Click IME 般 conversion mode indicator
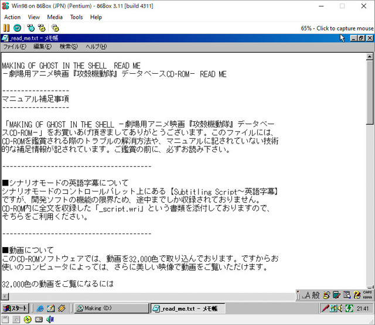Viewport: 375px width, 325px height. point(316,295)
